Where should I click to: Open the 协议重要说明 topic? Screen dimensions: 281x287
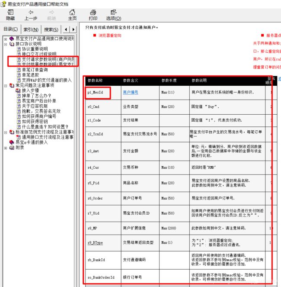click(x=35, y=49)
